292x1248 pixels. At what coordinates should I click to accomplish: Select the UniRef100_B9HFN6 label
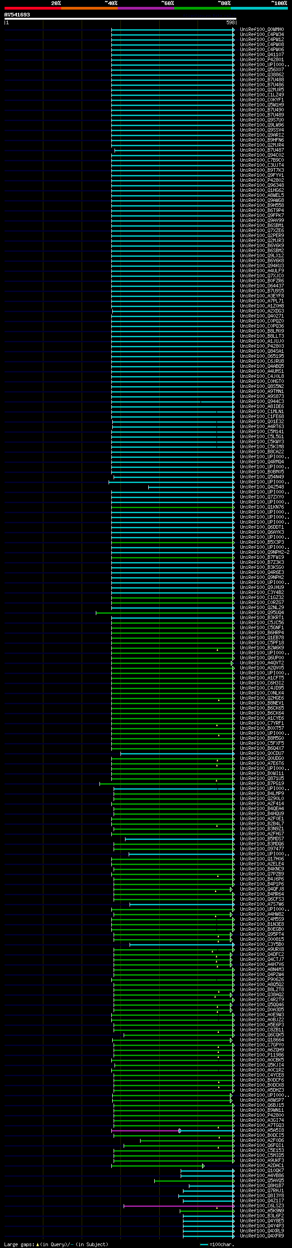[x=262, y=140]
